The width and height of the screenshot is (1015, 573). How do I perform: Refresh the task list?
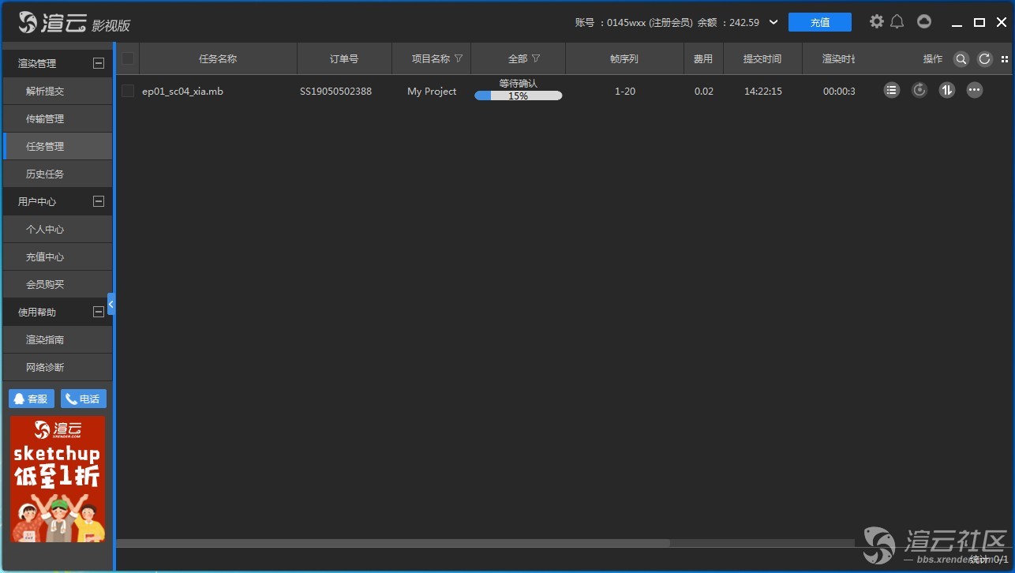click(984, 59)
